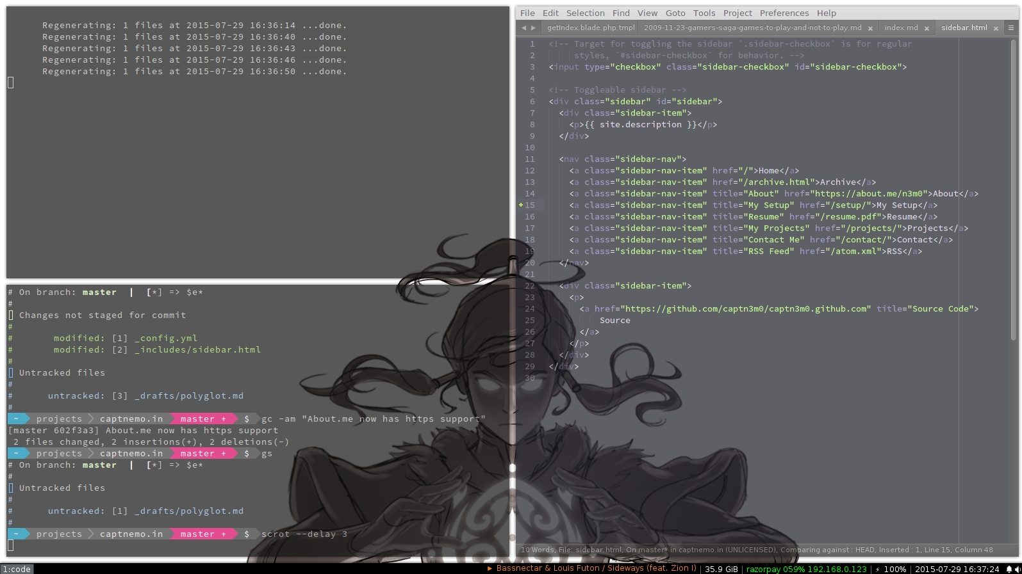Click the Sublime status bar git info text

(x=756, y=550)
